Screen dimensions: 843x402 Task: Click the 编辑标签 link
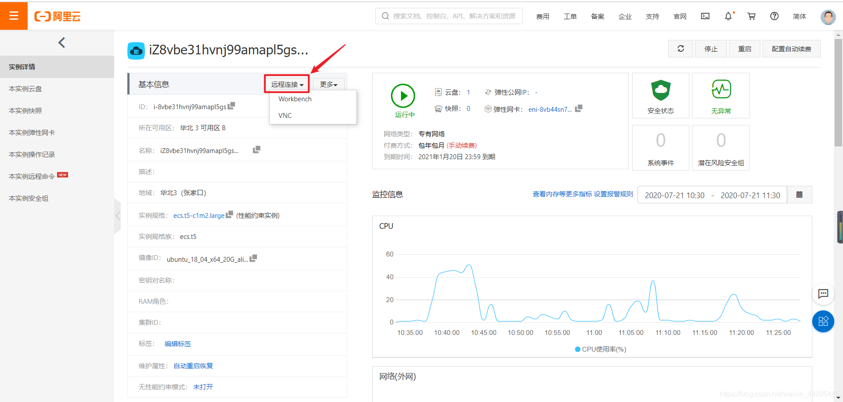[178, 344]
